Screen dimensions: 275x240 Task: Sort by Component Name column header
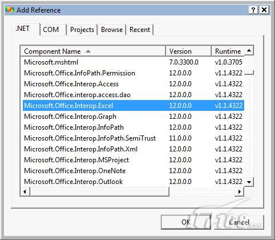click(x=93, y=51)
